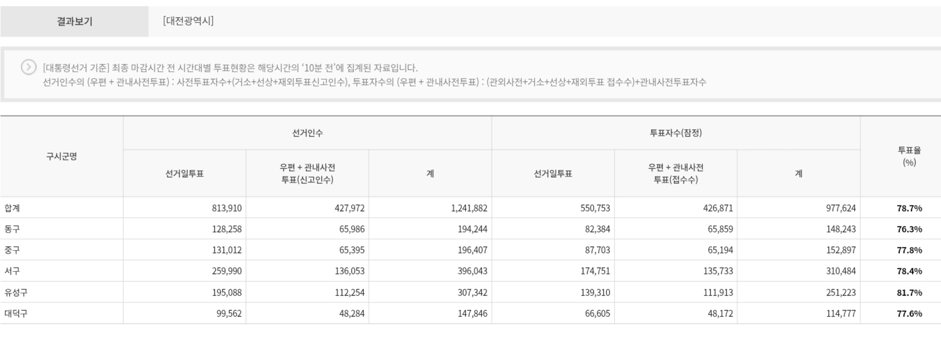
Task: Click the 투표자수(잠정) group header
Action: [675, 133]
